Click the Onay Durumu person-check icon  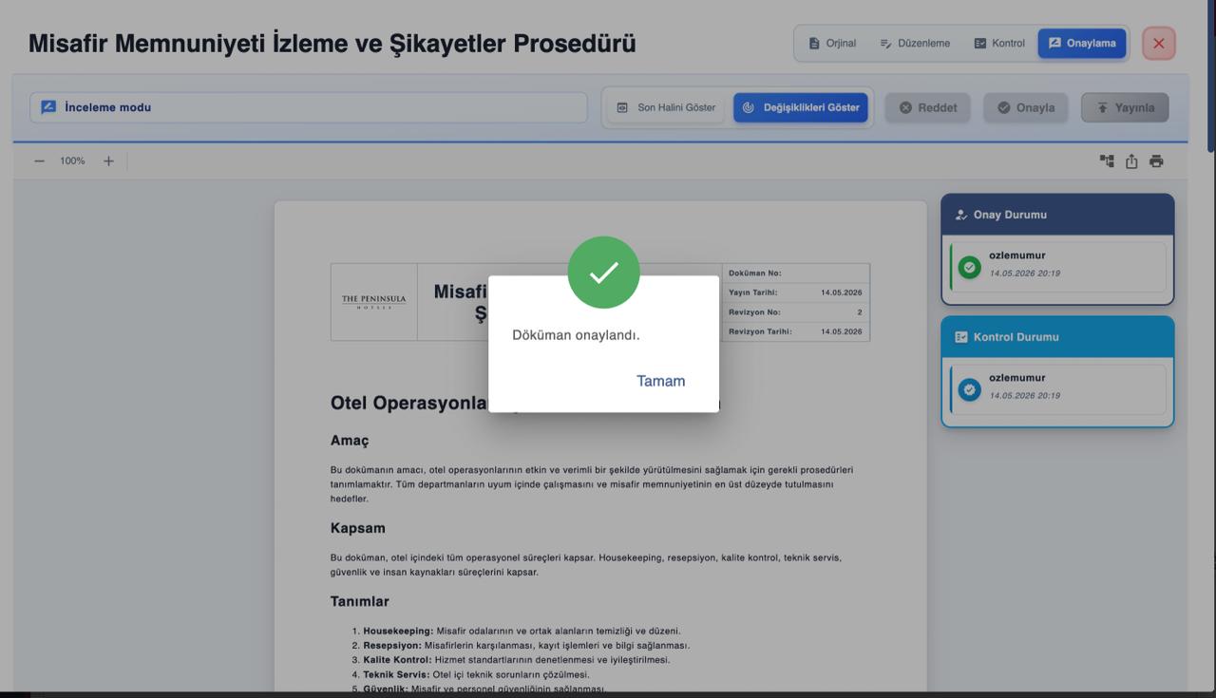point(961,215)
